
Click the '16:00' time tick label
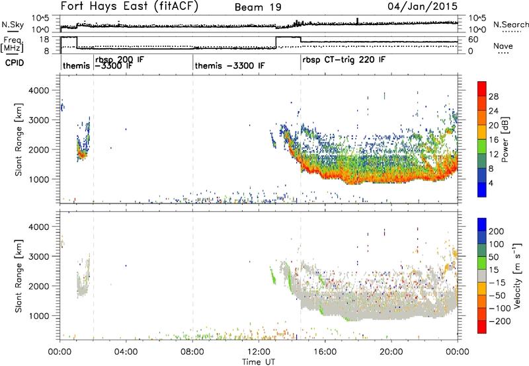(x=325, y=352)
